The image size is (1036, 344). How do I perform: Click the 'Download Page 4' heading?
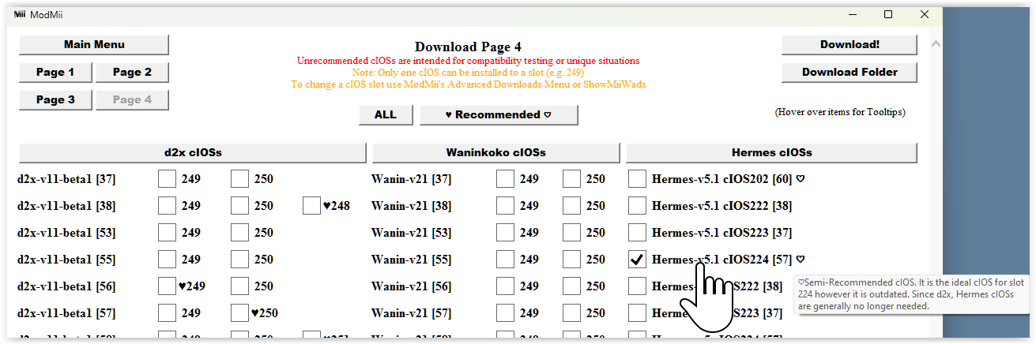(x=468, y=47)
